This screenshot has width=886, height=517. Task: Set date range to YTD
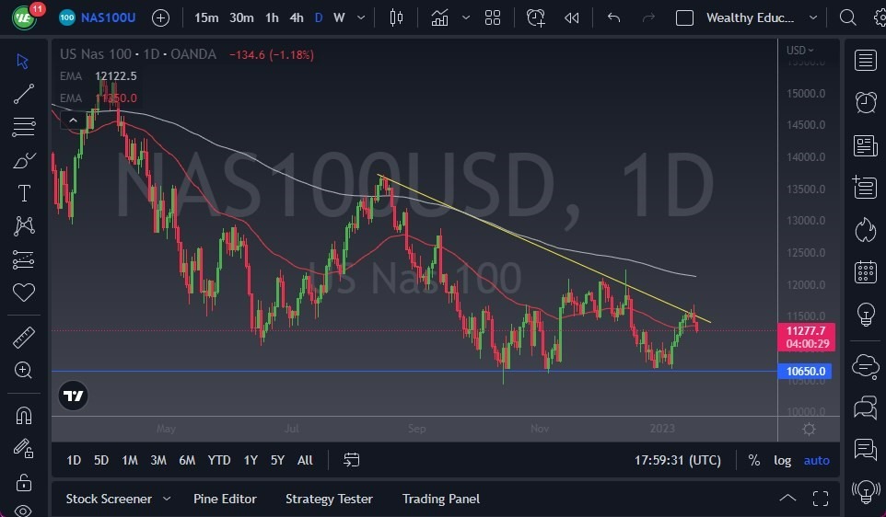[218, 461]
